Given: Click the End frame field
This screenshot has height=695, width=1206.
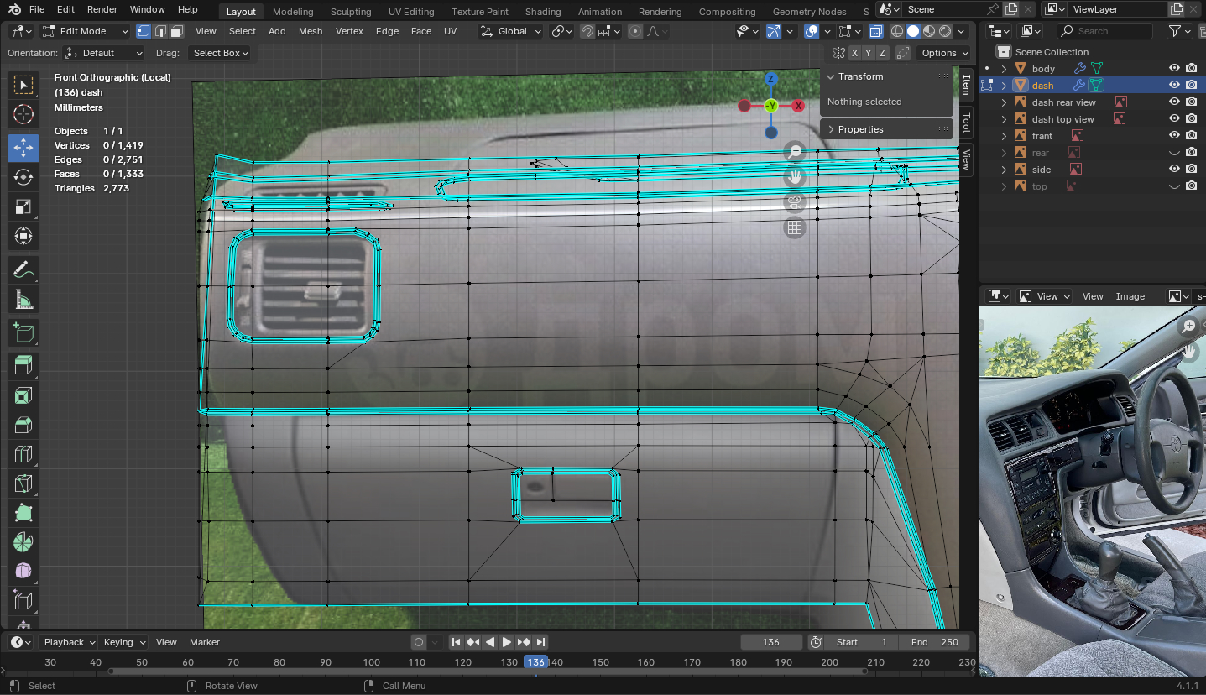Looking at the screenshot, I should coord(934,642).
